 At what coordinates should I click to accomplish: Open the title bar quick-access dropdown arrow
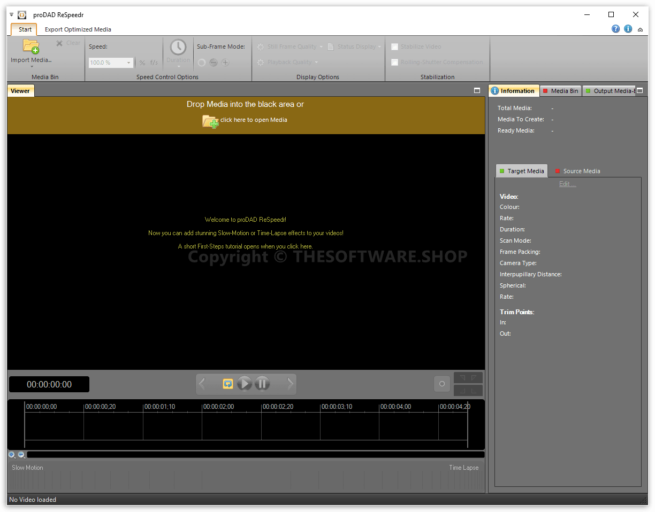point(12,15)
